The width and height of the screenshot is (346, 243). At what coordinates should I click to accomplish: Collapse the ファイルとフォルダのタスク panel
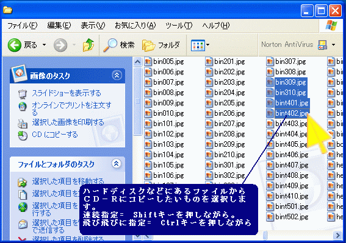(x=117, y=163)
